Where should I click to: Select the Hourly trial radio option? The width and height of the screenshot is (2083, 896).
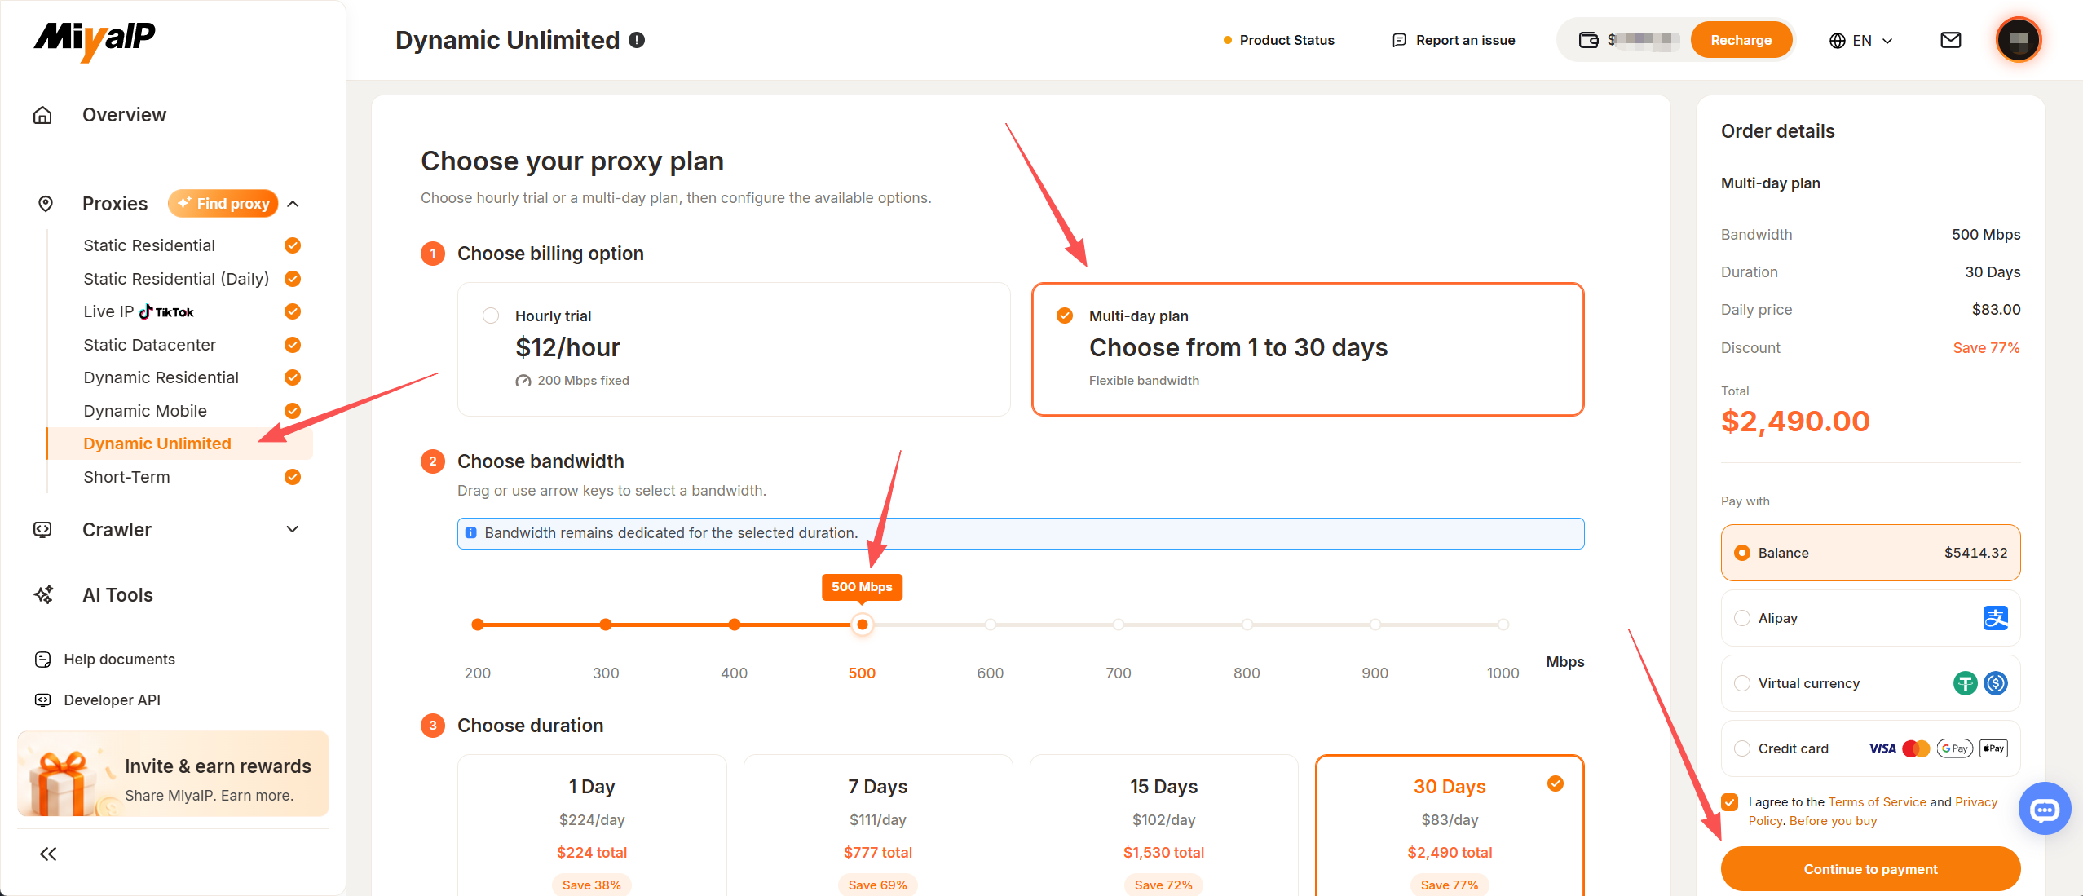(491, 316)
